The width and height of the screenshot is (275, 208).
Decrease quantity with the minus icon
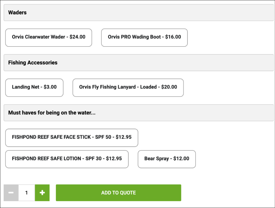tap(11, 193)
